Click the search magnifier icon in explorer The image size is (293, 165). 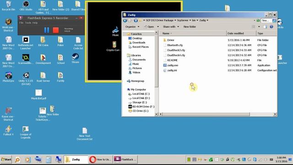(x=274, y=20)
